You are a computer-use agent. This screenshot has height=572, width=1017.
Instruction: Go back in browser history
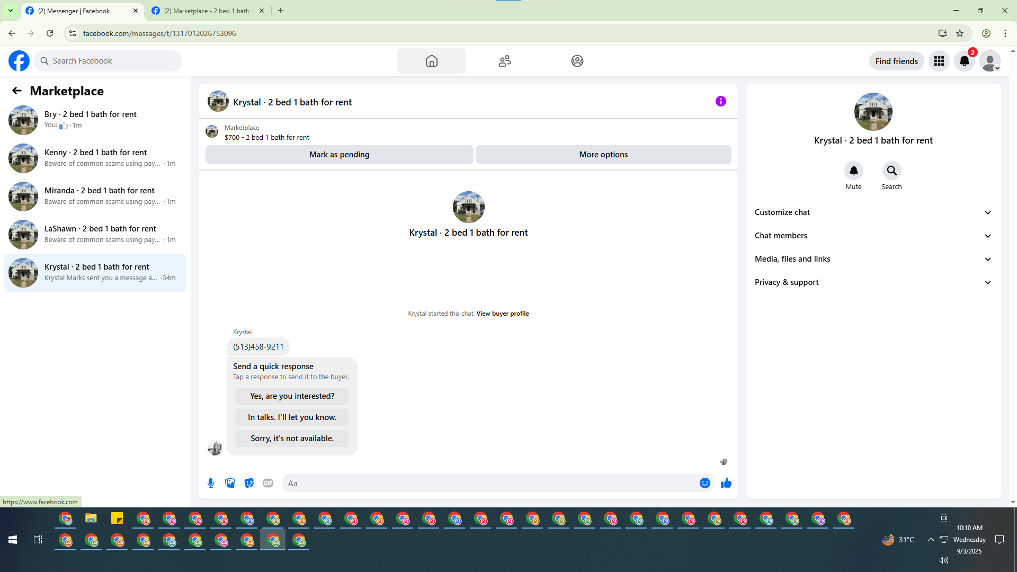coord(12,33)
